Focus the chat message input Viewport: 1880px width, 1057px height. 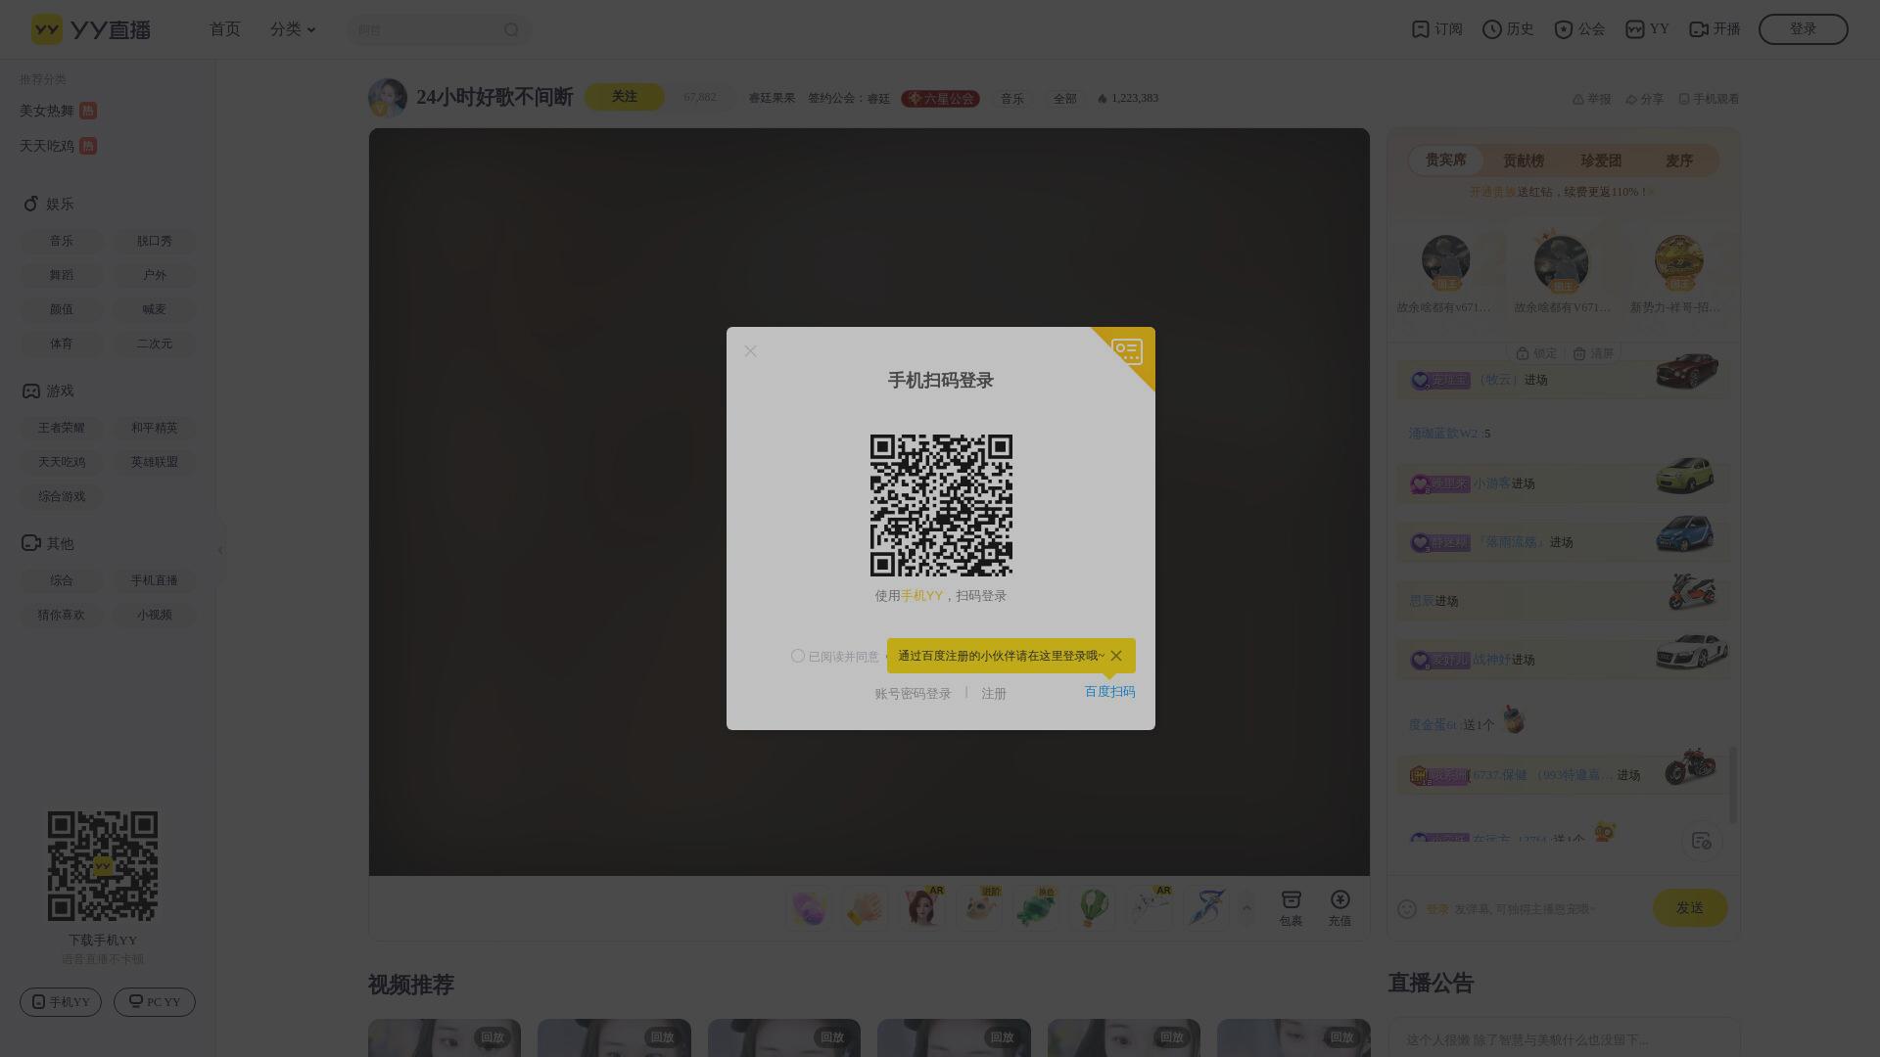[1532, 909]
